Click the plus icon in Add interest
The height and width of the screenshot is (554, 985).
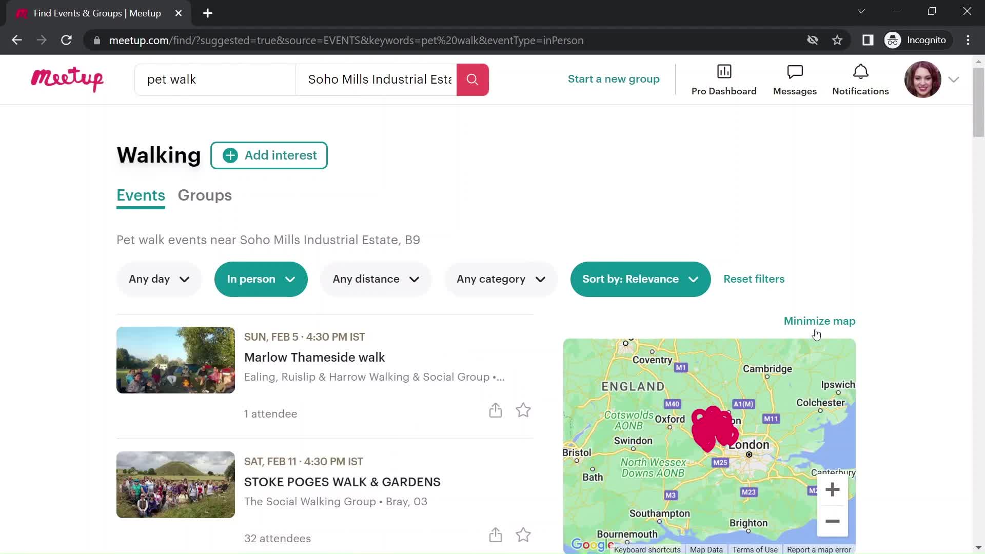[230, 155]
